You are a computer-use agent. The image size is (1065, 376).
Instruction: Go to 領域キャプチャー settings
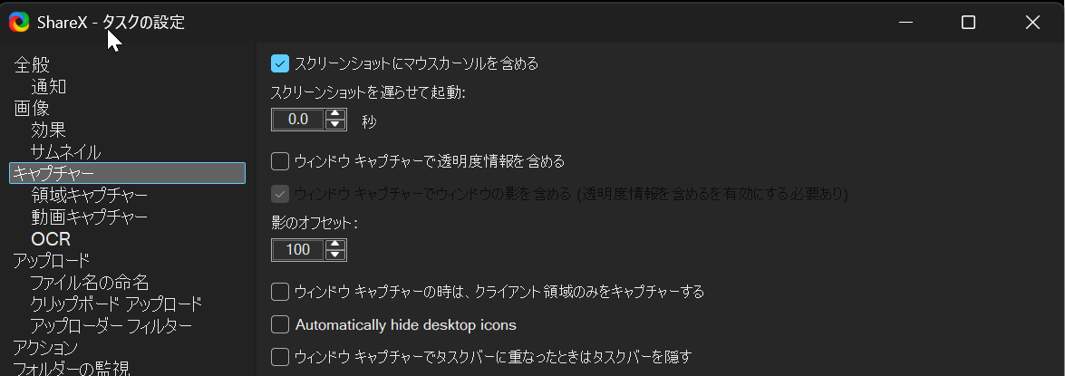point(89,195)
